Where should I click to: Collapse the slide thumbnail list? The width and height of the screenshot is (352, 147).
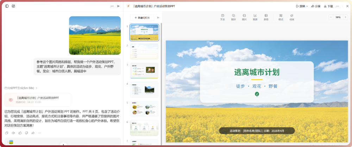158,17
